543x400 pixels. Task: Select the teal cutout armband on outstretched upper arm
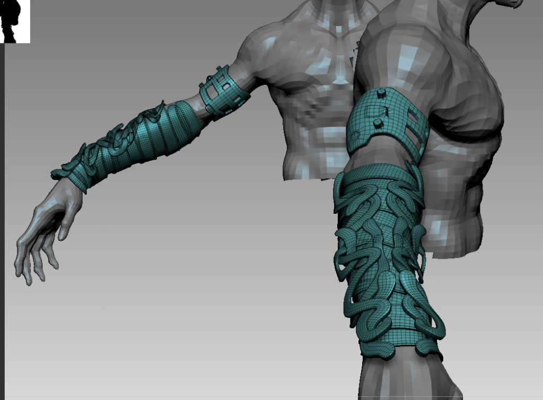(224, 92)
